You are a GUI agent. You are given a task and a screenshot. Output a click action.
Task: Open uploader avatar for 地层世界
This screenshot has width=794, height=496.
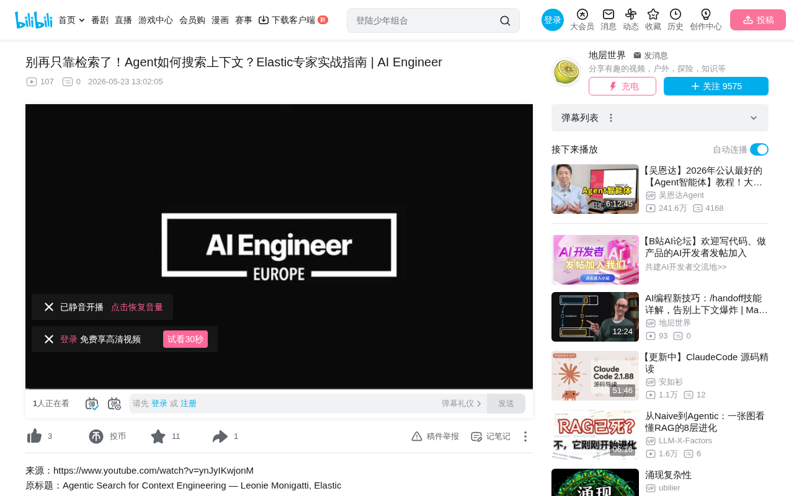click(x=566, y=72)
